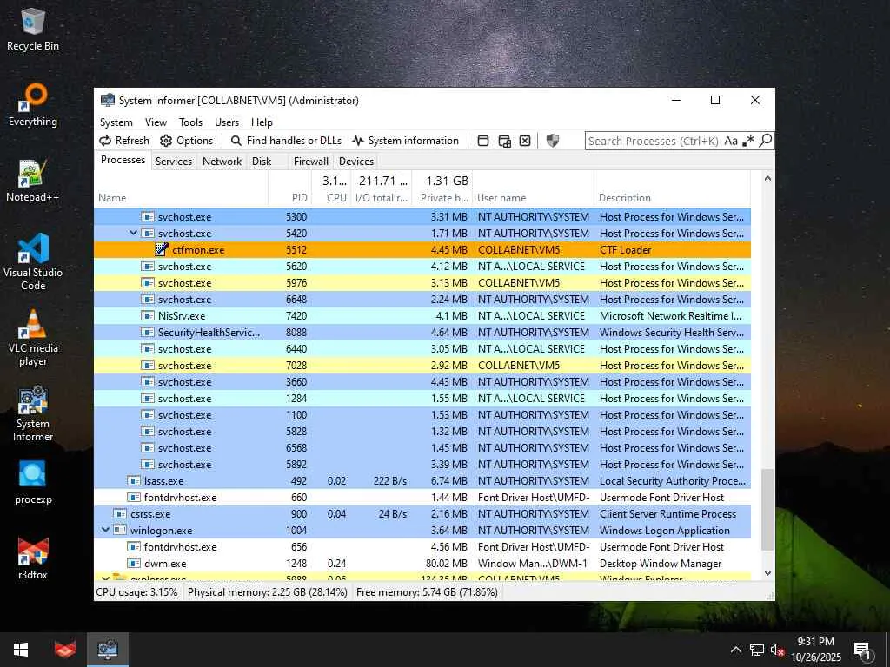Open the Notepad++ desktop shortcut
Image resolution: width=890 pixels, height=667 pixels.
tap(33, 181)
